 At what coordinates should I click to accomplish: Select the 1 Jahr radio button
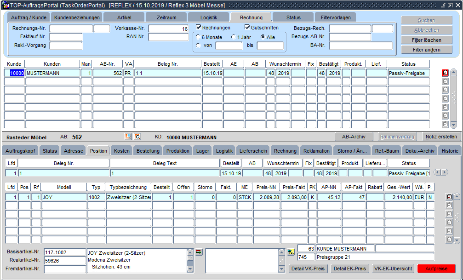(x=234, y=37)
